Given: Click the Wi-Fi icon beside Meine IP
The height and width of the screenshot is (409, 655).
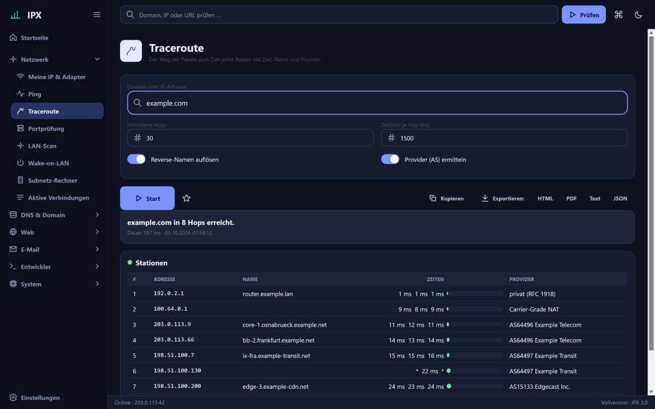Looking at the screenshot, I should (x=21, y=77).
